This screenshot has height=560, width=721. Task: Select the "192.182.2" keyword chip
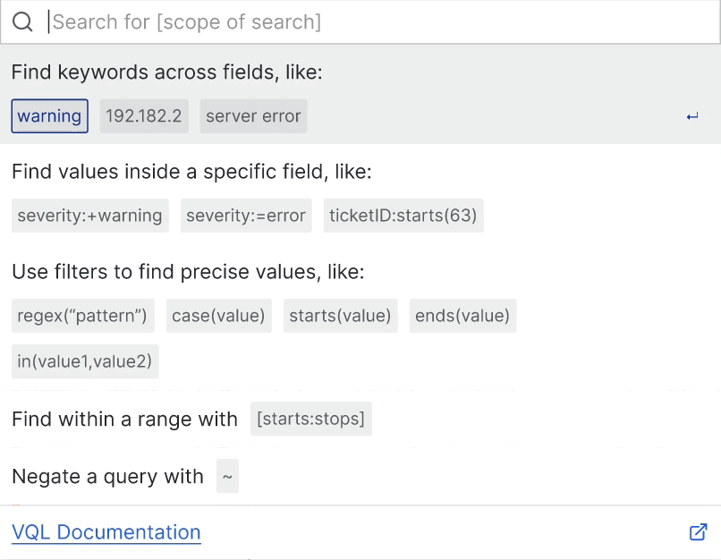tap(144, 116)
